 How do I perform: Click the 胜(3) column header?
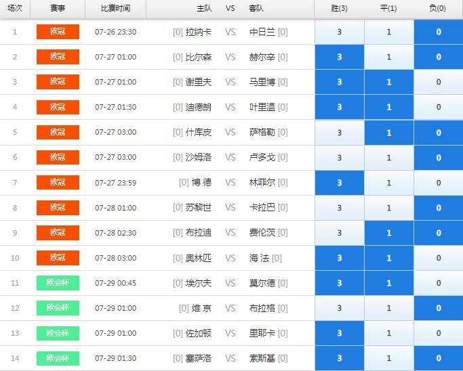[339, 8]
